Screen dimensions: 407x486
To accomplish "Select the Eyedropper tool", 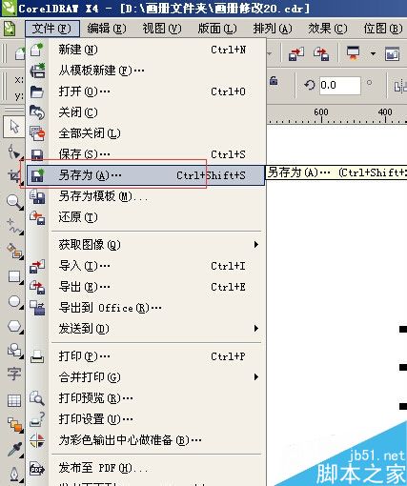I will pyautogui.click(x=14, y=450).
